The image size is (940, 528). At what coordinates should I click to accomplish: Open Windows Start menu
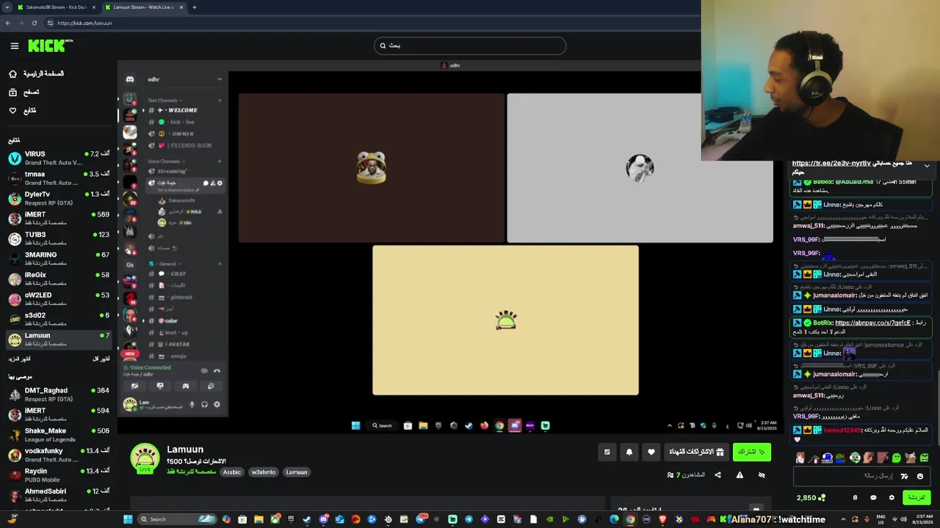[127, 519]
